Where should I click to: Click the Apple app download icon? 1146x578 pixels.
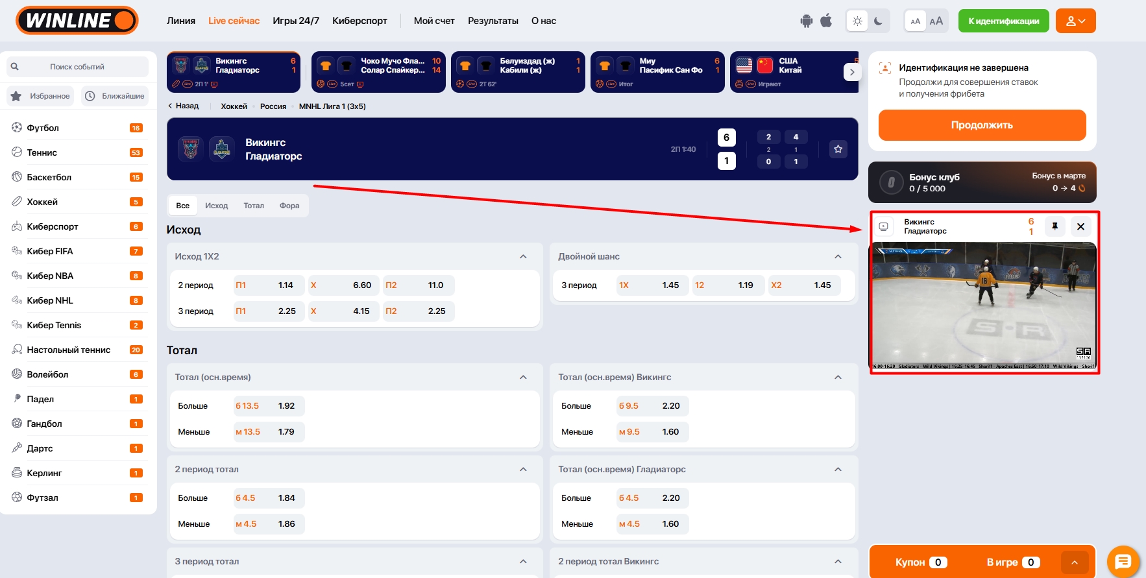[826, 21]
